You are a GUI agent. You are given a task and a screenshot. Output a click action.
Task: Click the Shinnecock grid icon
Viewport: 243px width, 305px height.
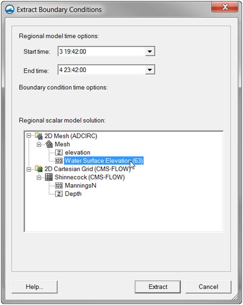[x=49, y=177]
